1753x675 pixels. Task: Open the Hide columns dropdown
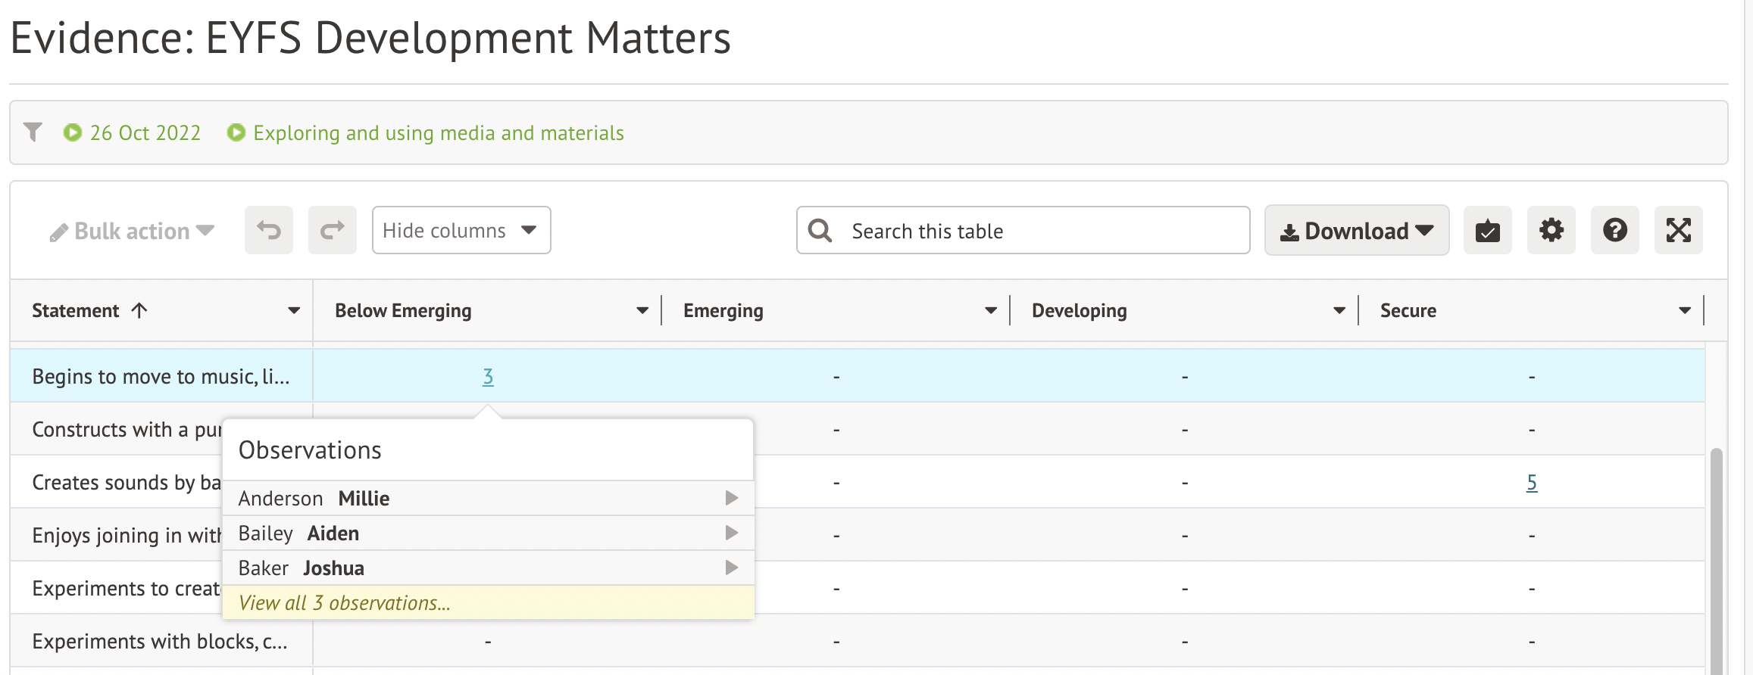461,230
